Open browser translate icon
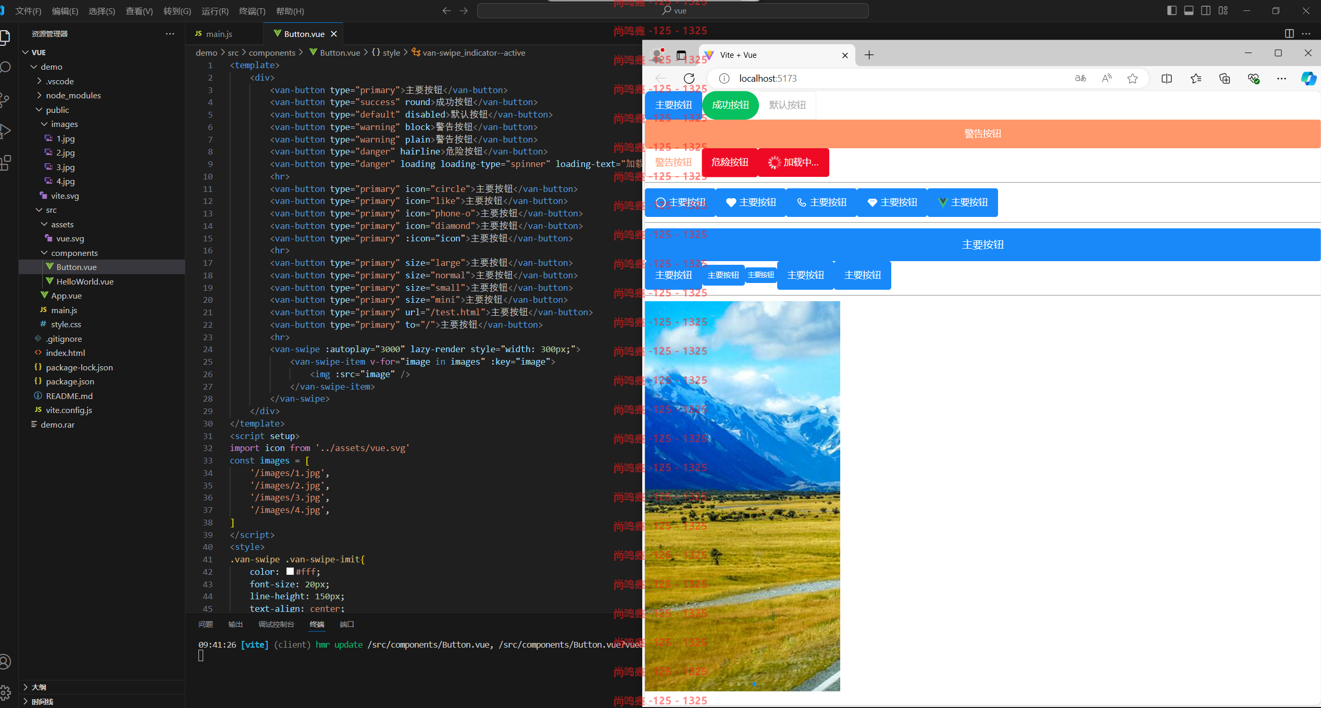1321x708 pixels. pyautogui.click(x=1080, y=79)
